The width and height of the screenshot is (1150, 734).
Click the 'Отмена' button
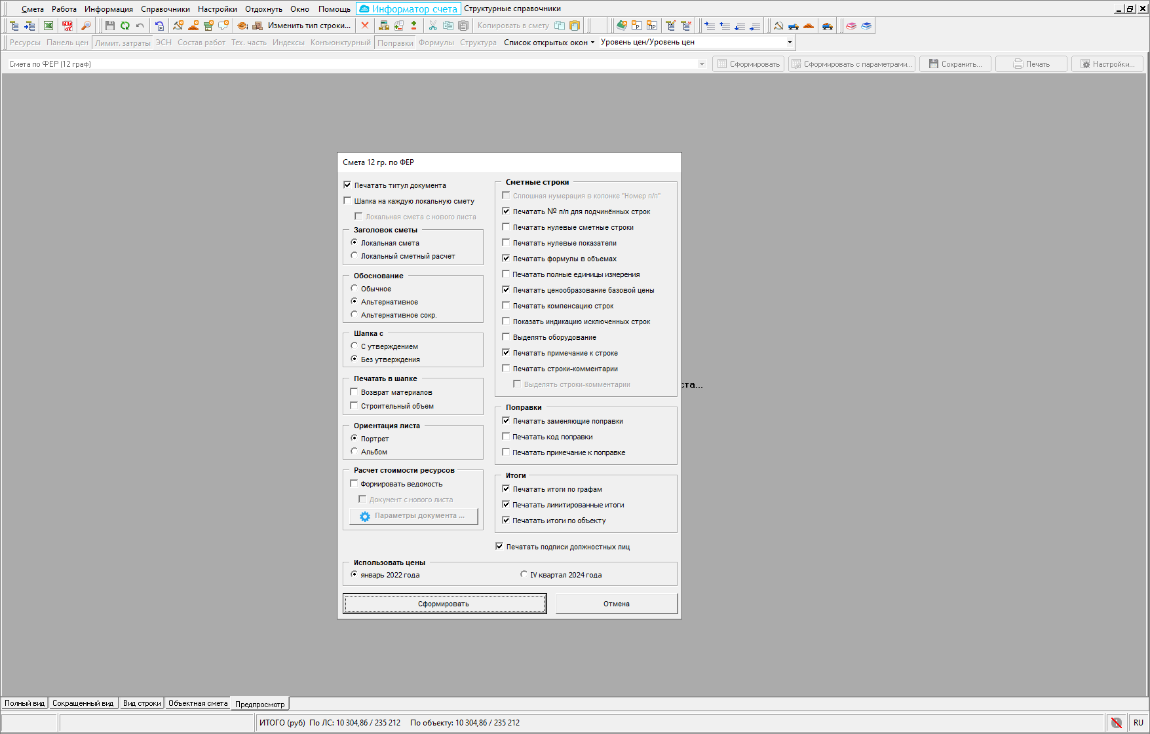pyautogui.click(x=616, y=604)
